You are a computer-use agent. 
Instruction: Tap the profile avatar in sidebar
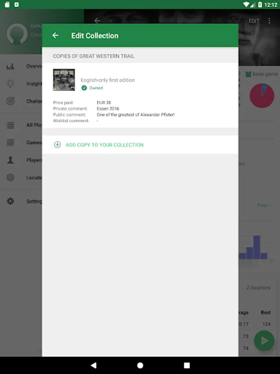17,34
